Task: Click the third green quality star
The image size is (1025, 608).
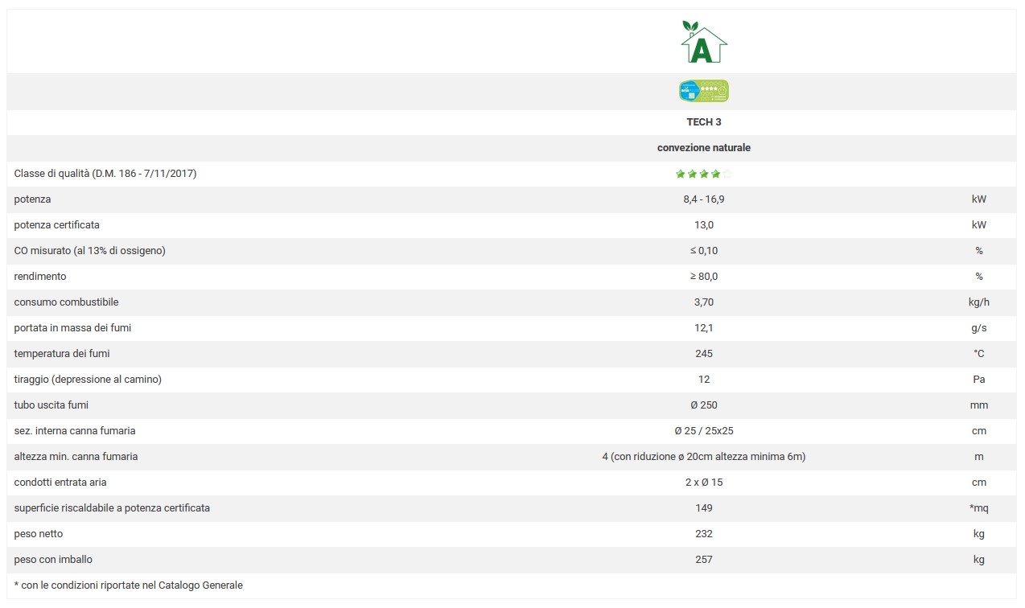Action: tap(704, 174)
